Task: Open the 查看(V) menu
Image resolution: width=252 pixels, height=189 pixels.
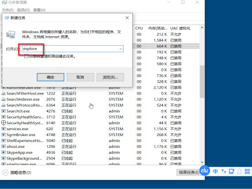Action: (40, 9)
